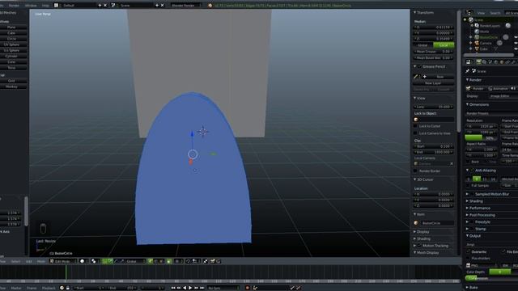Click the viewport shading sphere icon
Image resolution: width=518 pixels, height=291 pixels.
point(83,261)
